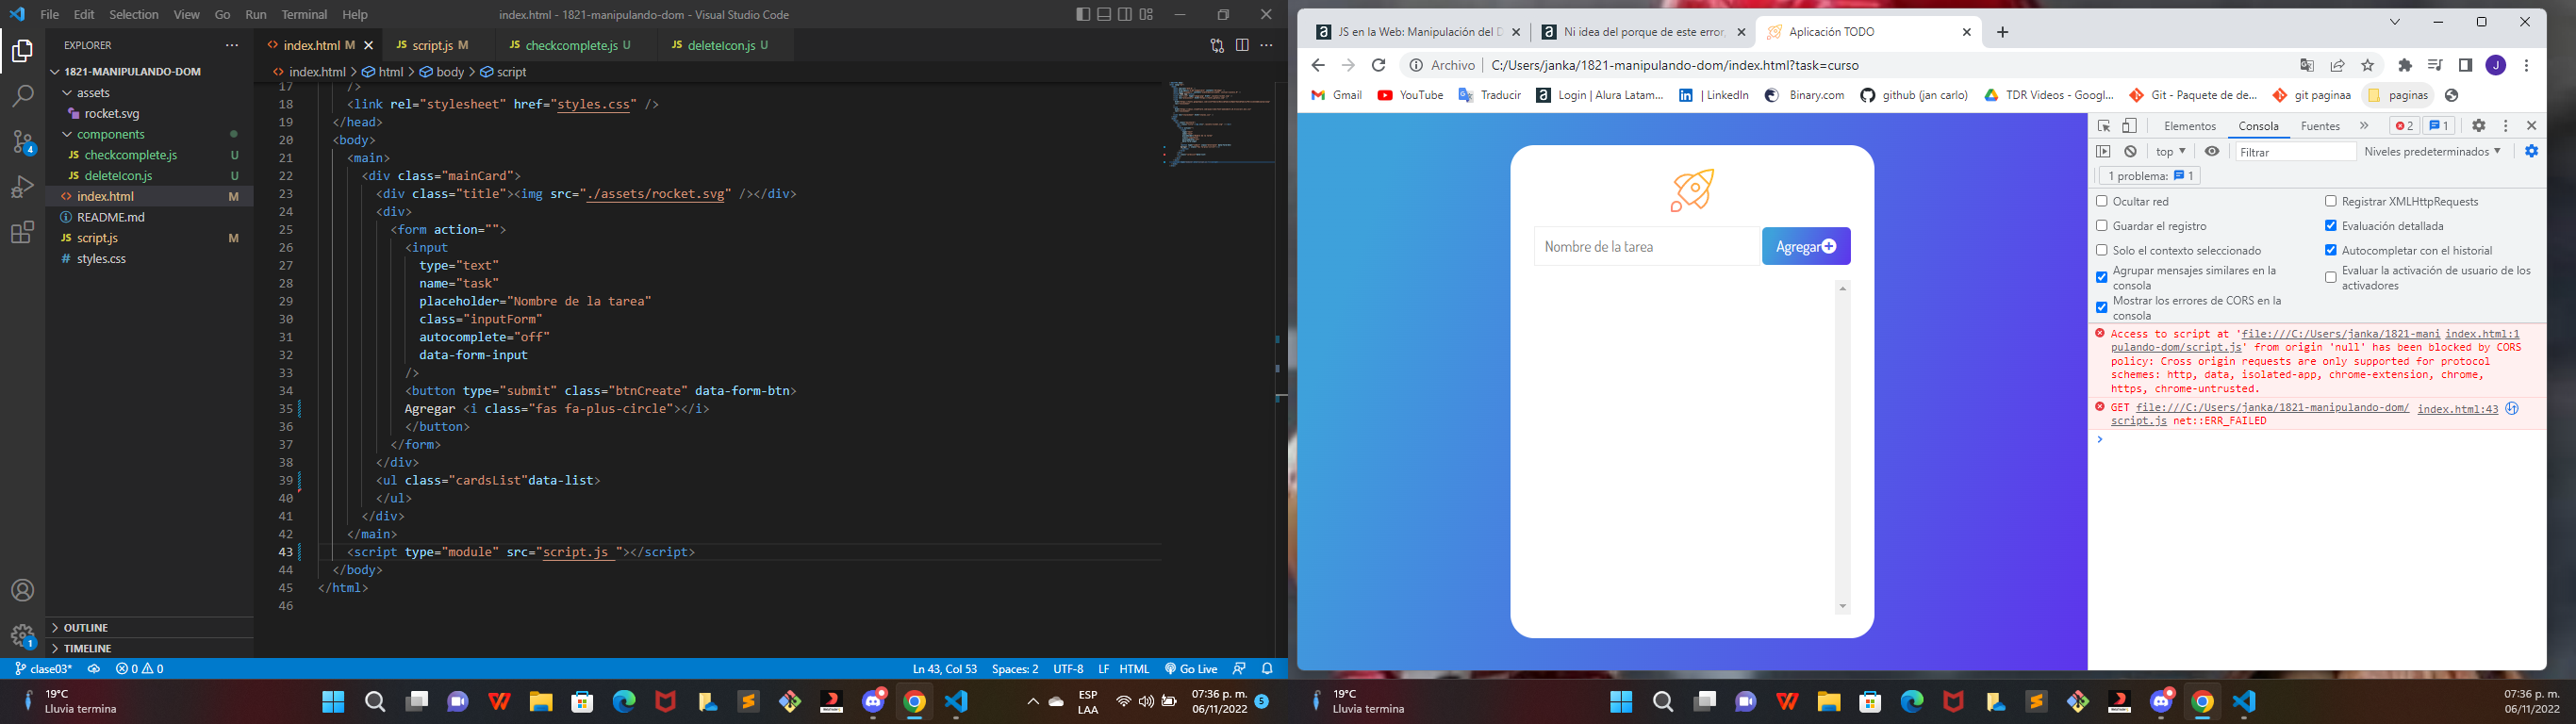Switch to the script.js editor tab
The image size is (2576, 724).
pos(432,45)
